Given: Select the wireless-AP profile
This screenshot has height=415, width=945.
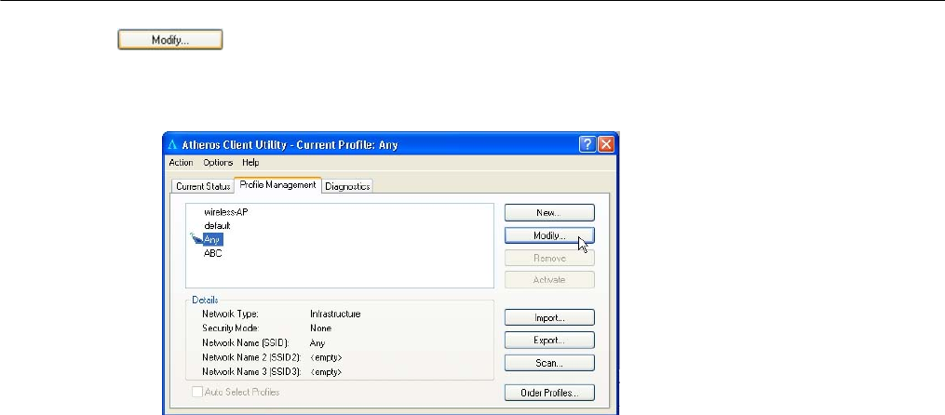Looking at the screenshot, I should point(226,212).
